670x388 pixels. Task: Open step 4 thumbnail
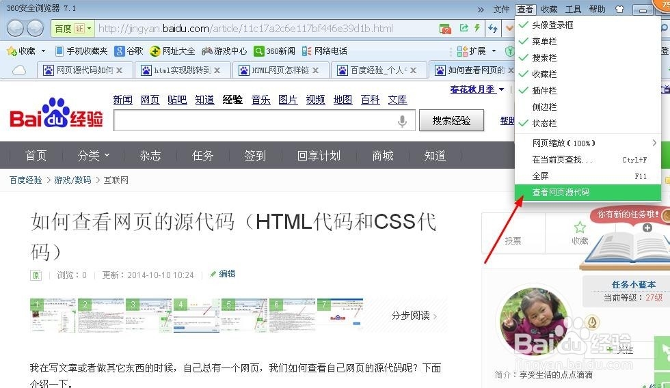pos(196,315)
